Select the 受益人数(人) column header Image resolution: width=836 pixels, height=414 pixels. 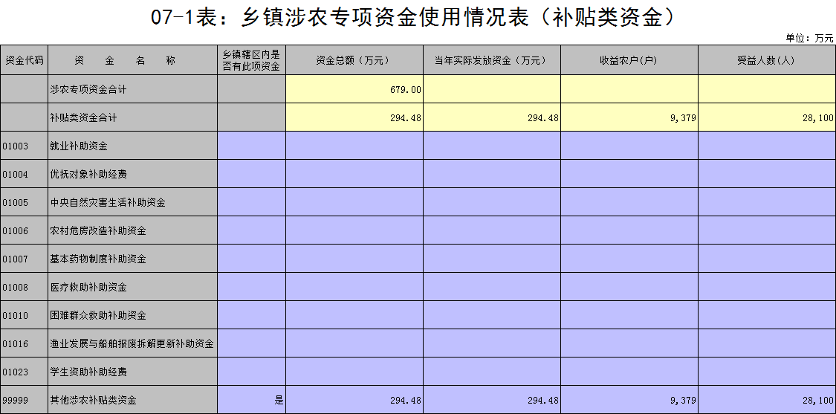[766, 61]
